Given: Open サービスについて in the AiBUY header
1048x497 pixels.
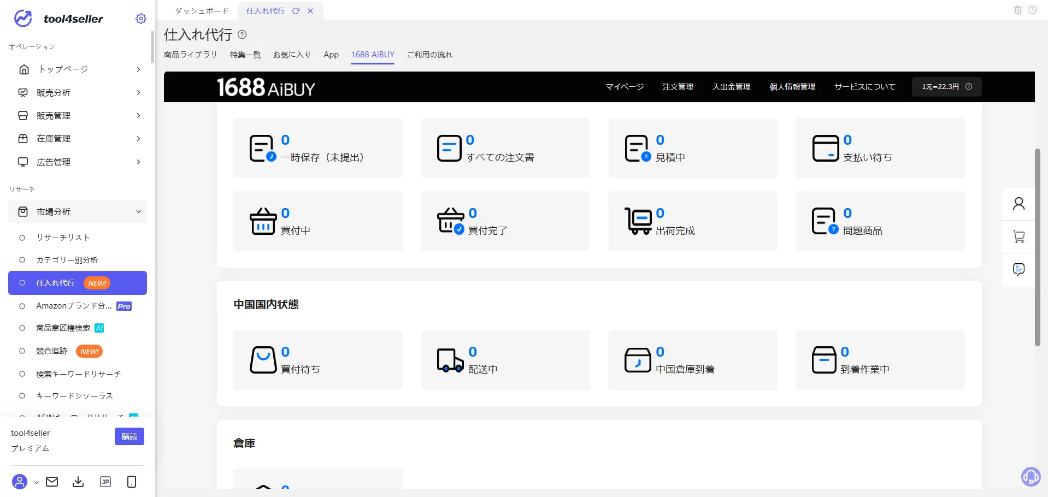Looking at the screenshot, I should pos(865,87).
